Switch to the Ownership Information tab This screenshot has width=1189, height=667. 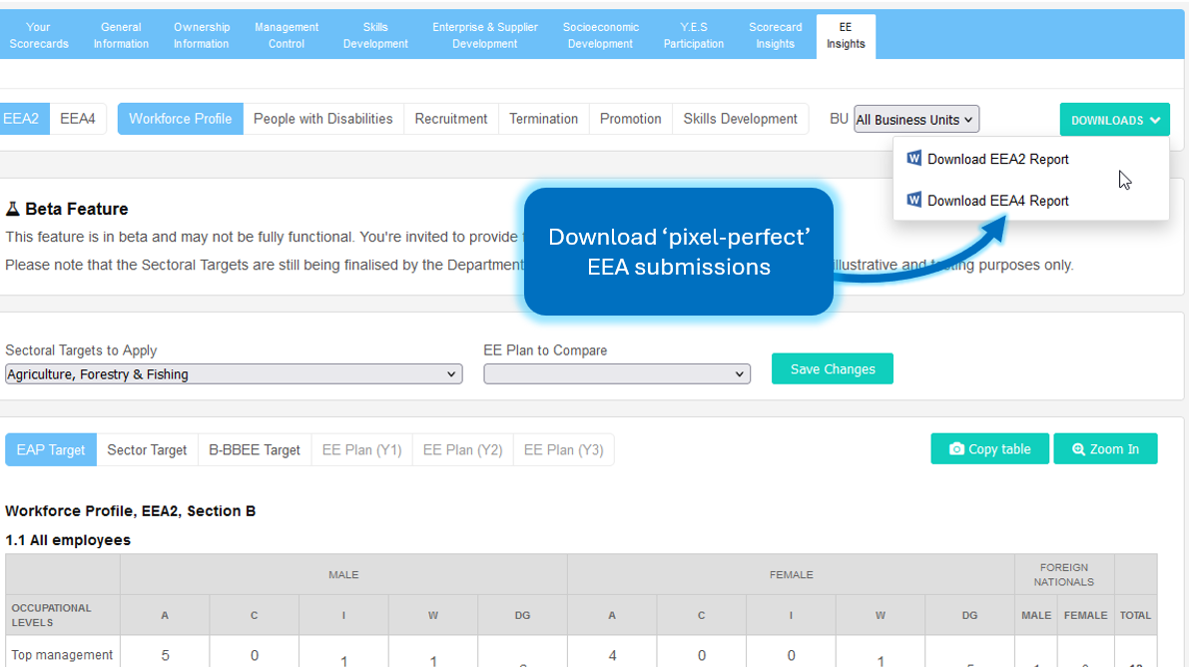pyautogui.click(x=201, y=36)
